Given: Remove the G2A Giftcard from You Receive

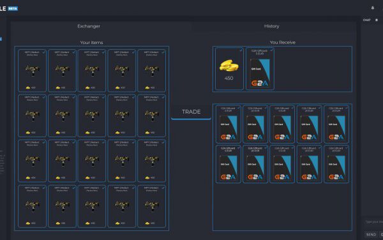Looking at the screenshot, I should coord(260,69).
